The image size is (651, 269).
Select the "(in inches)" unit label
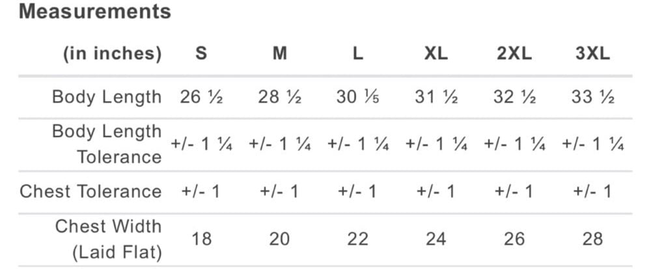click(112, 53)
